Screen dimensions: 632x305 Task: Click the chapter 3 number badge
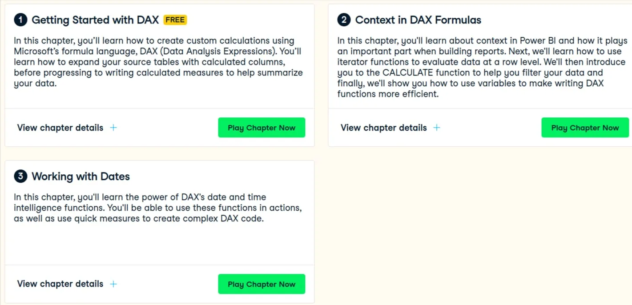coord(20,176)
